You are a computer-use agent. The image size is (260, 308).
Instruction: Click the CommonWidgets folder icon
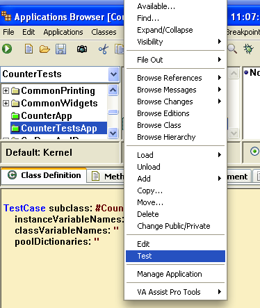point(15,103)
